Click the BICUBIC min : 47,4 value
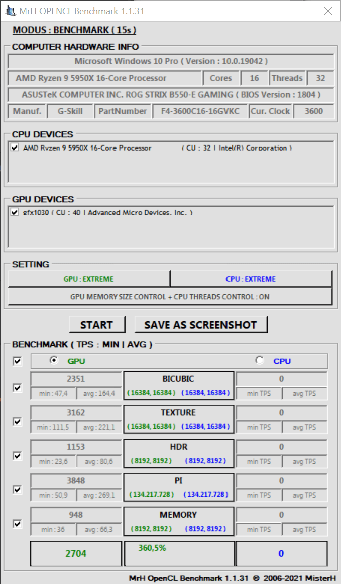Viewport: 341px width, 584px height. [54, 393]
